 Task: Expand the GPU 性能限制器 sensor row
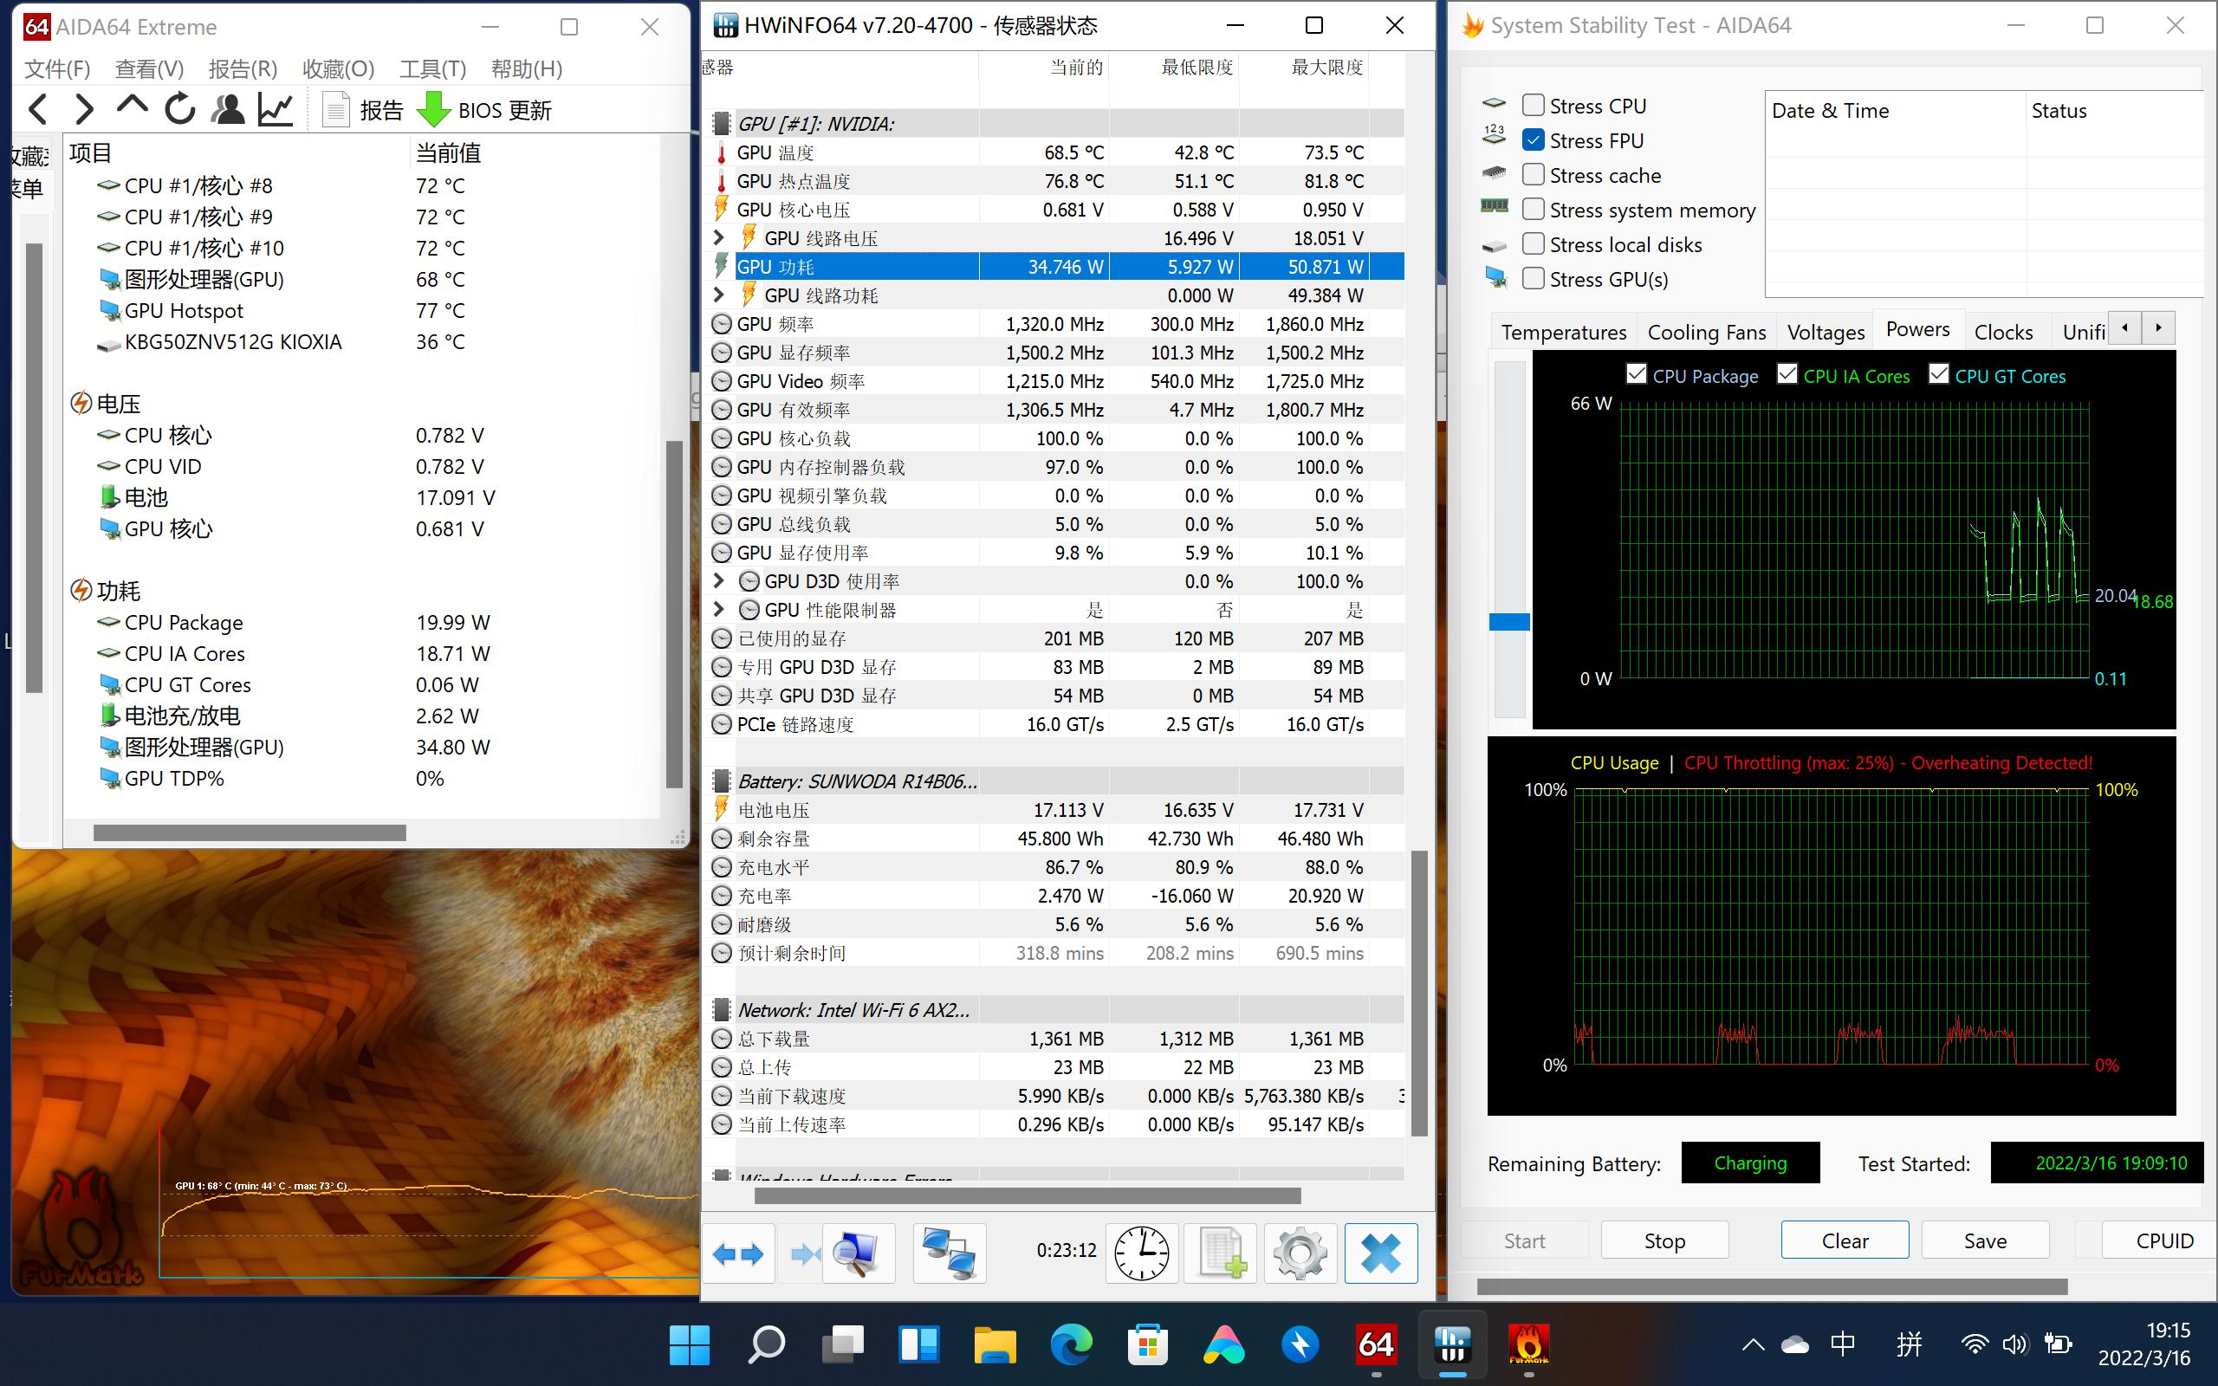(718, 609)
